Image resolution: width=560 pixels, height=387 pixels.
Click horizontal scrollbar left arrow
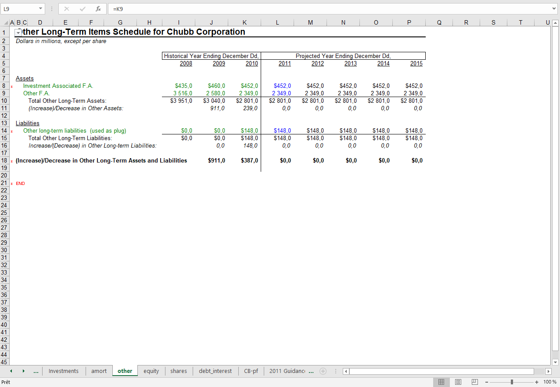pyautogui.click(x=346, y=371)
